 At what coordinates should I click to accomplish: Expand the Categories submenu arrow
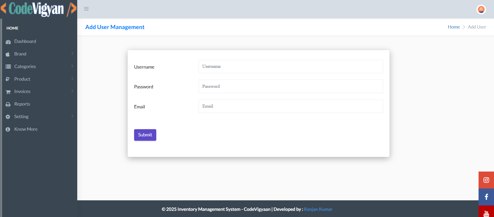[72, 66]
